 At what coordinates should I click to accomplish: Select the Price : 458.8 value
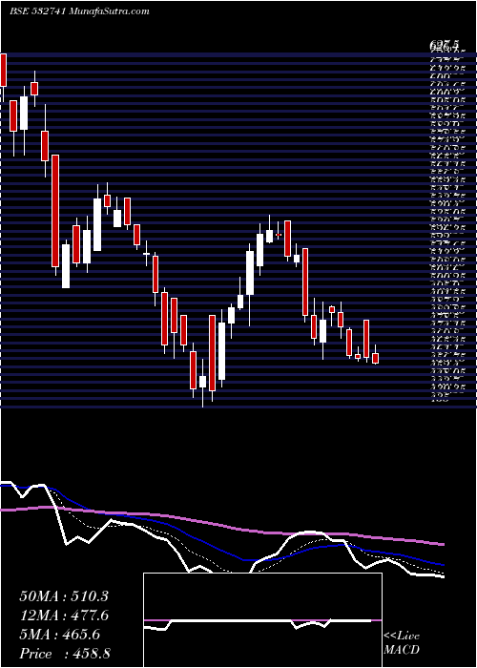[65, 654]
